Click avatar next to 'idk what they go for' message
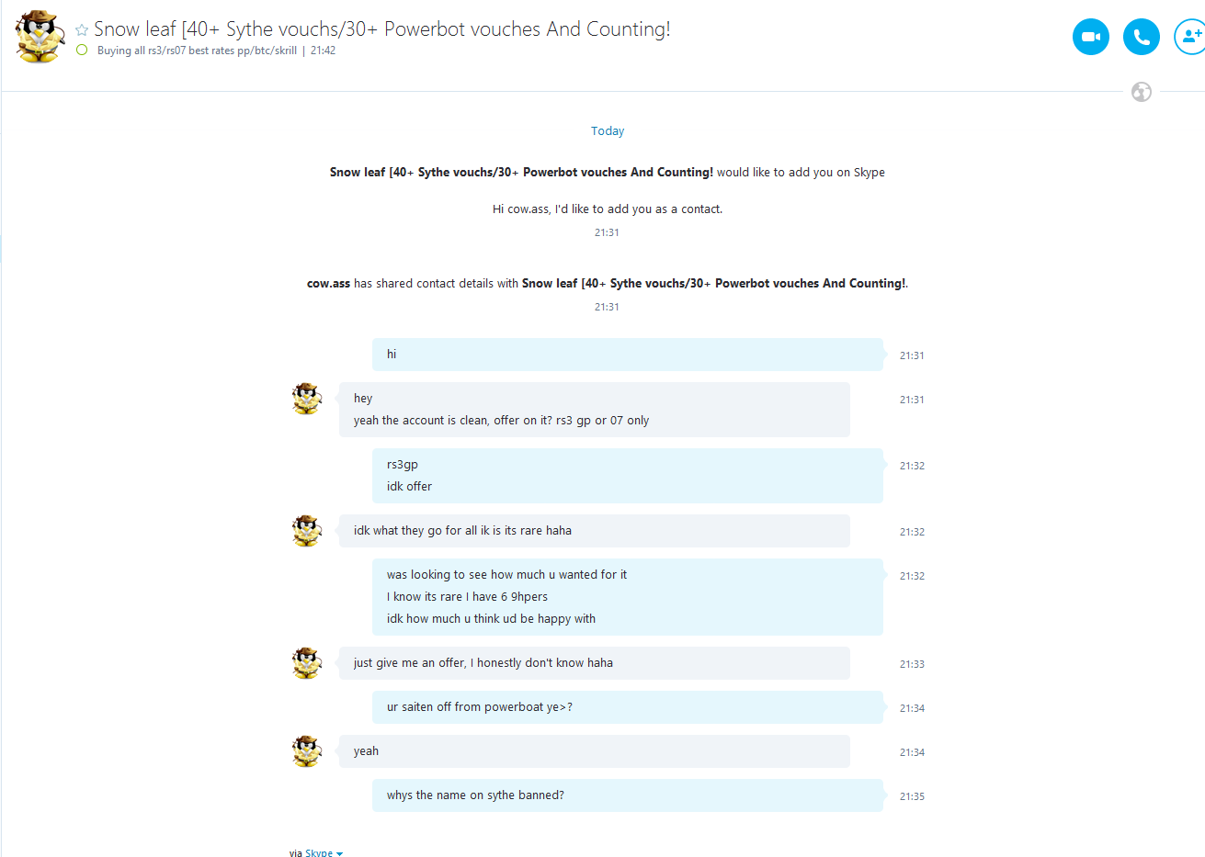Screen dimensions: 1205x857 (307, 531)
